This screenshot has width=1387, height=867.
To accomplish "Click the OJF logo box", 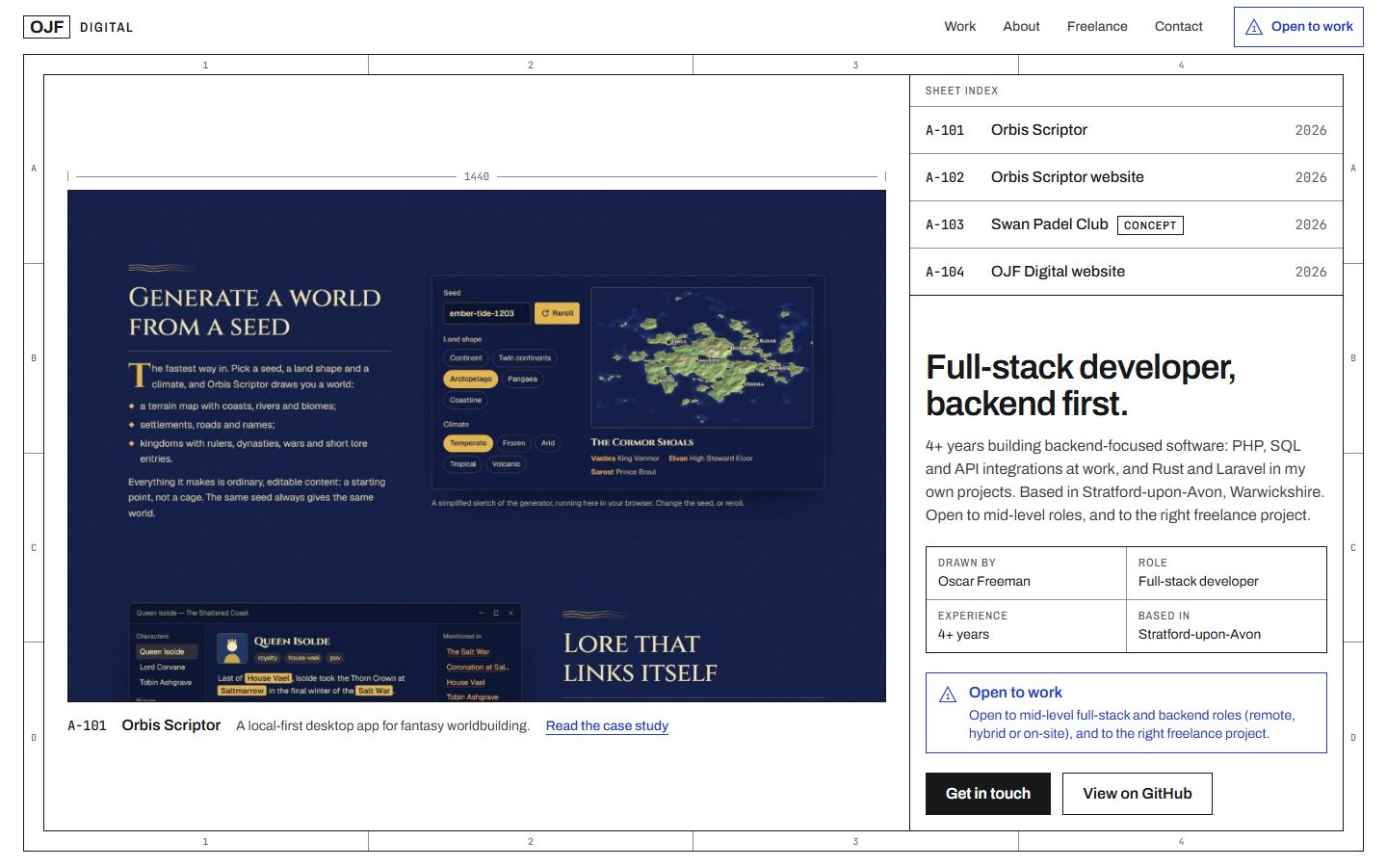I will point(47,27).
